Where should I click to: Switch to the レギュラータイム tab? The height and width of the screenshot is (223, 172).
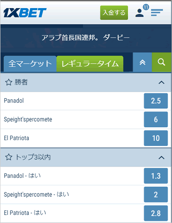(90, 64)
